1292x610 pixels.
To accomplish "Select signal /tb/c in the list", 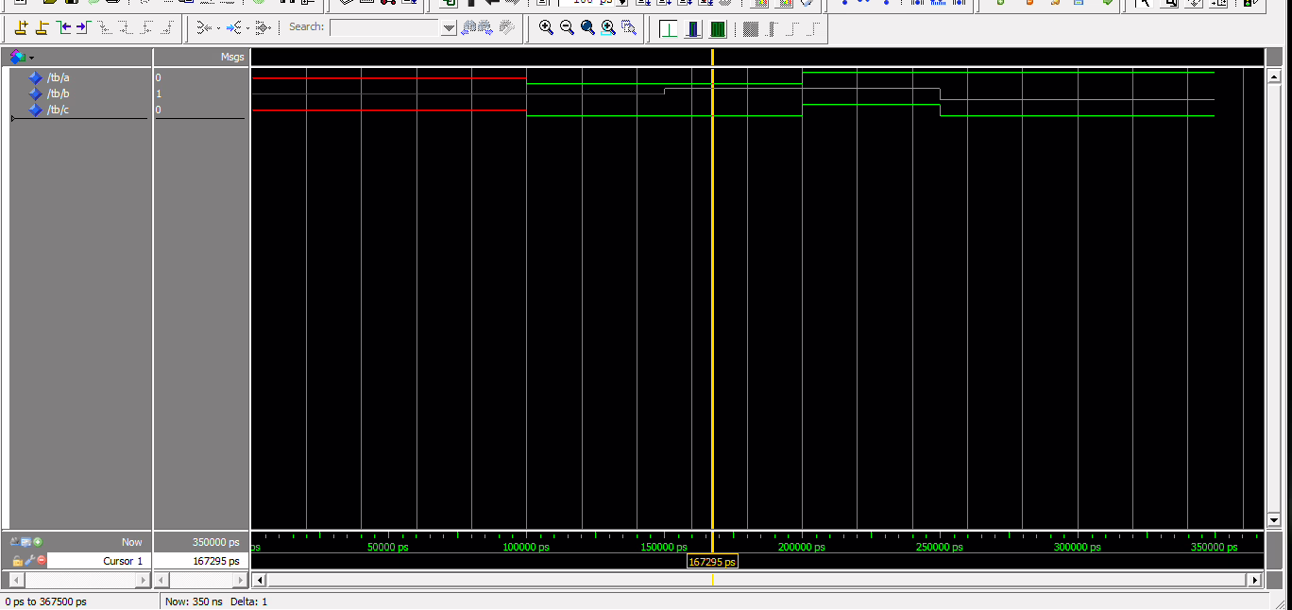I will pyautogui.click(x=59, y=110).
